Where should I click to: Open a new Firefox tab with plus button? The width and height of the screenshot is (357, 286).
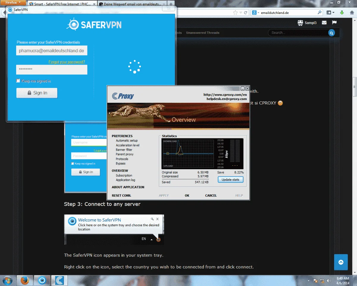(171, 4)
